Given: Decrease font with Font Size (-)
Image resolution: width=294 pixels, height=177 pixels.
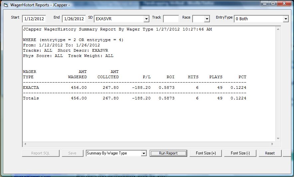Looking at the screenshot, I should click(x=240, y=153).
